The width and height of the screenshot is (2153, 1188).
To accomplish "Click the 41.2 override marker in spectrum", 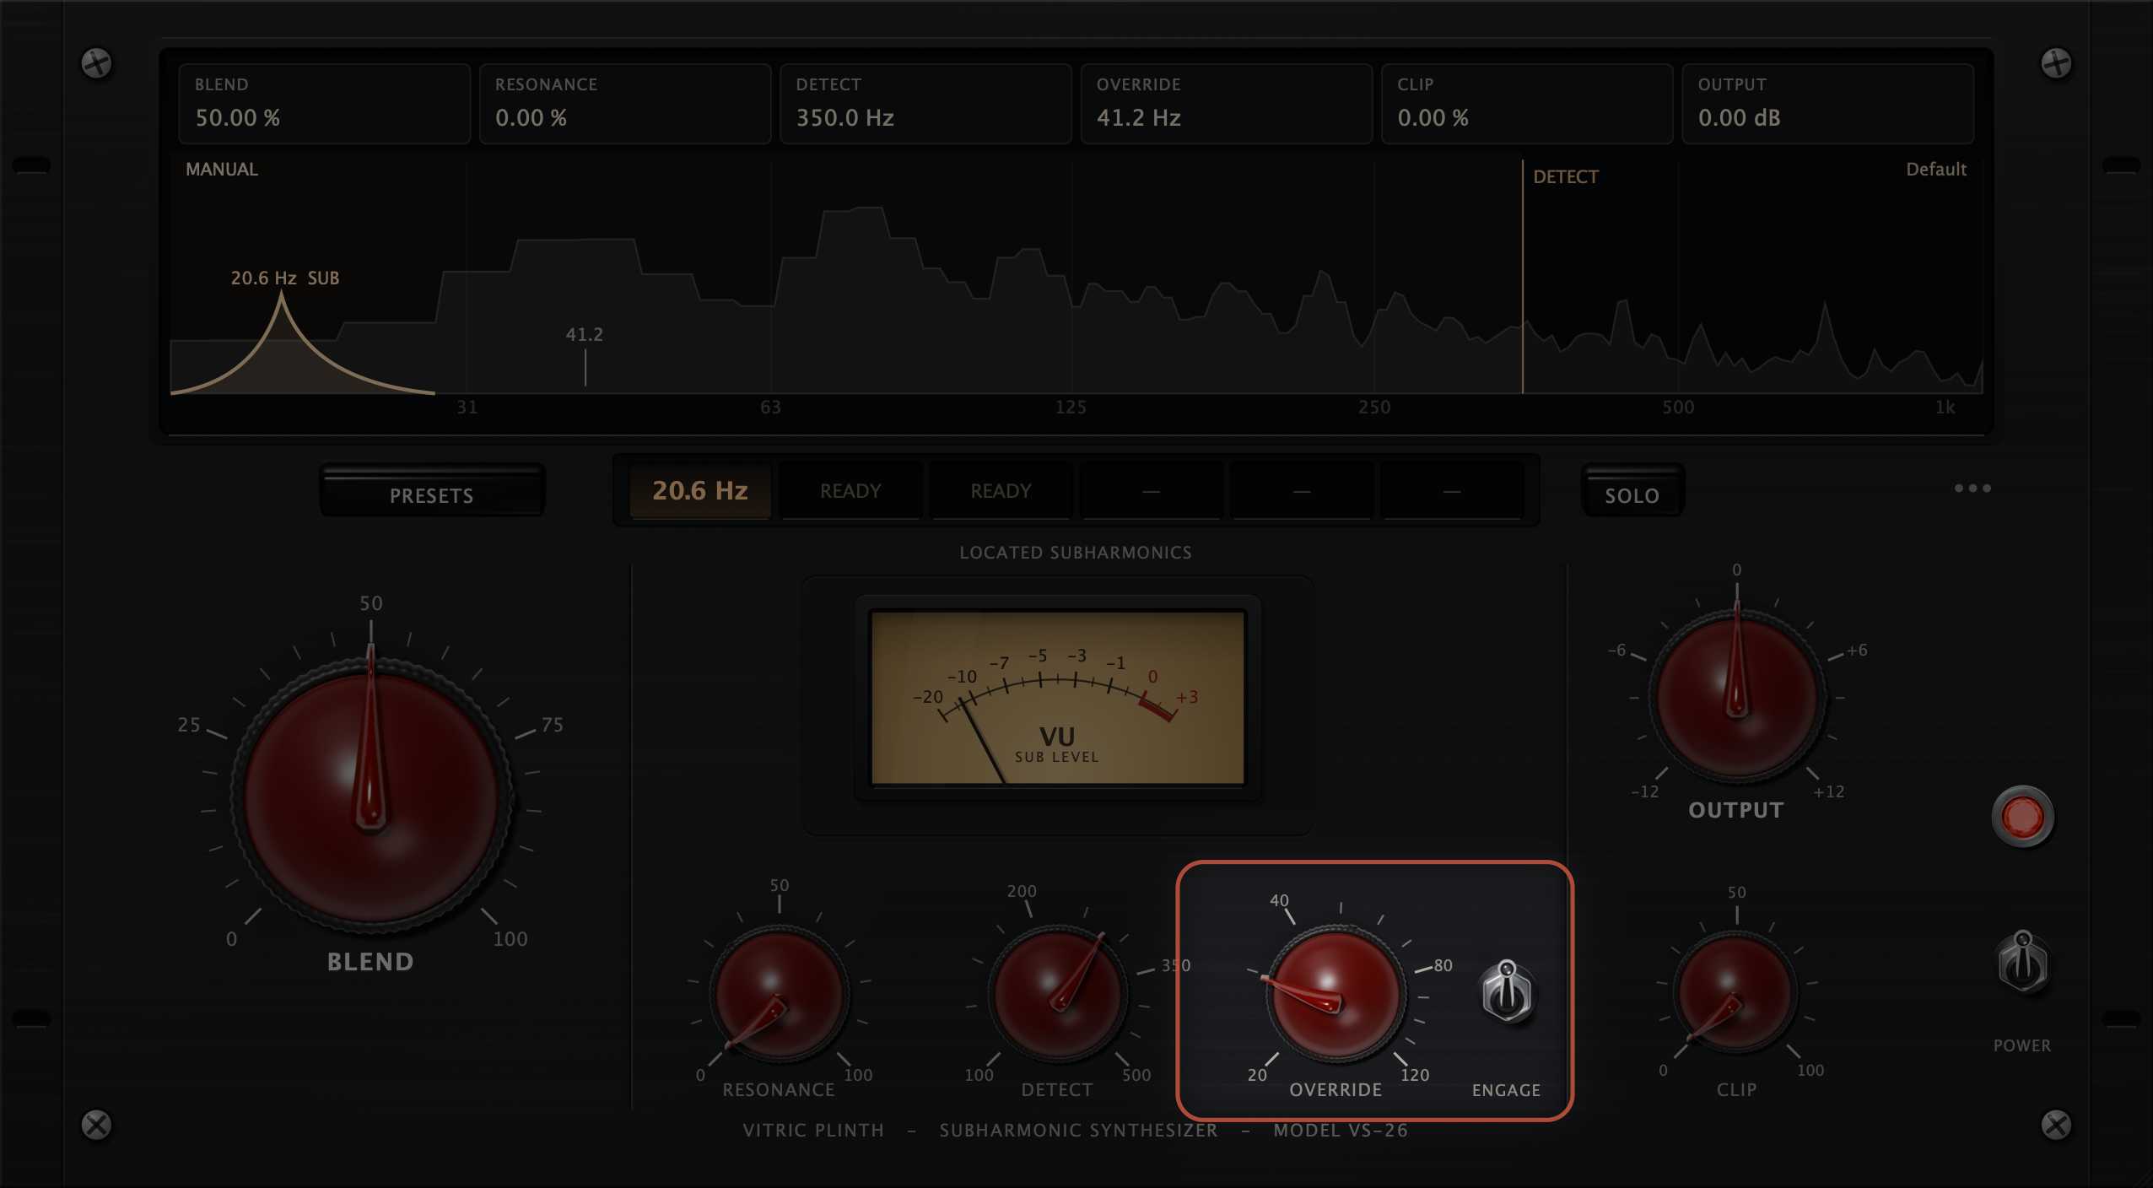I will (x=585, y=358).
